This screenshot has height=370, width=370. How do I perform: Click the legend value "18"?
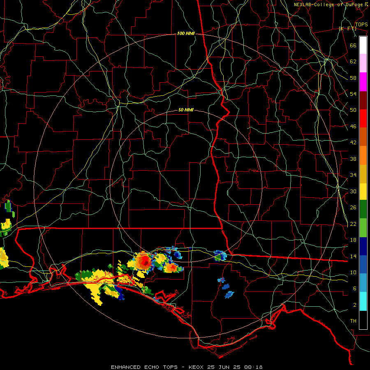[x=353, y=240]
